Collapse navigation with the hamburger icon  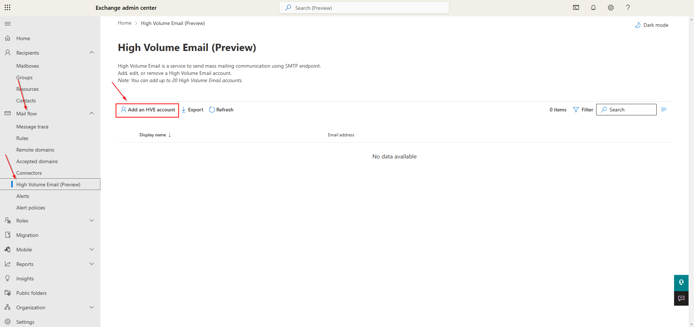click(8, 24)
